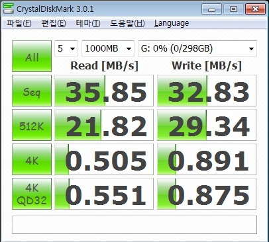Screen dimensions: 269x242
Task: Click the Seq read result 35.85
Action: tap(104, 91)
